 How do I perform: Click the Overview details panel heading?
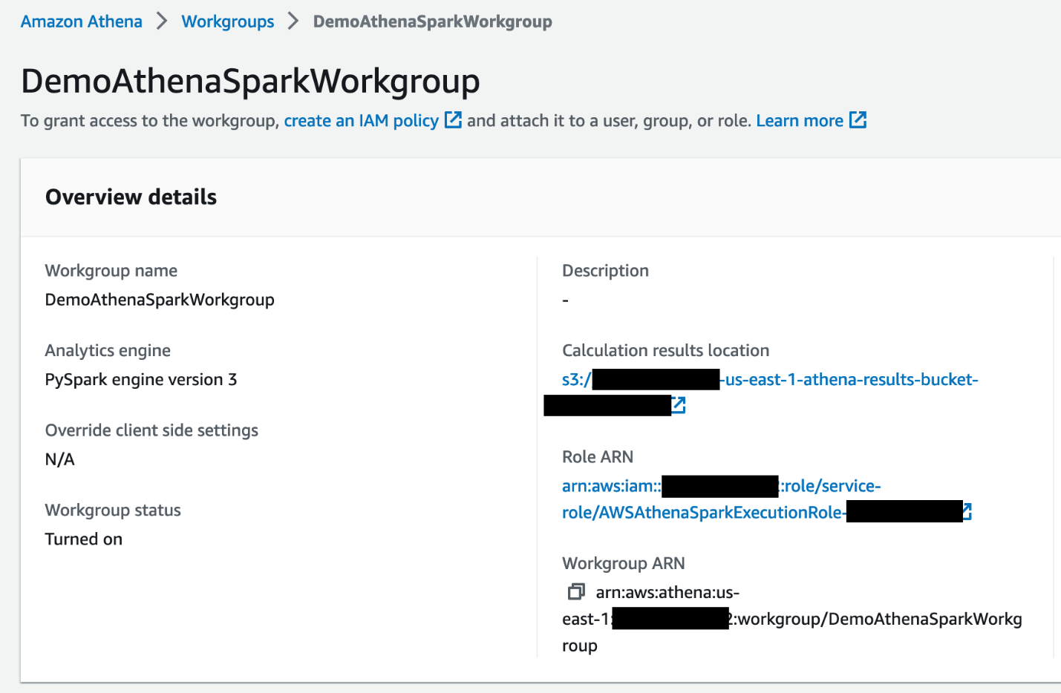131,197
